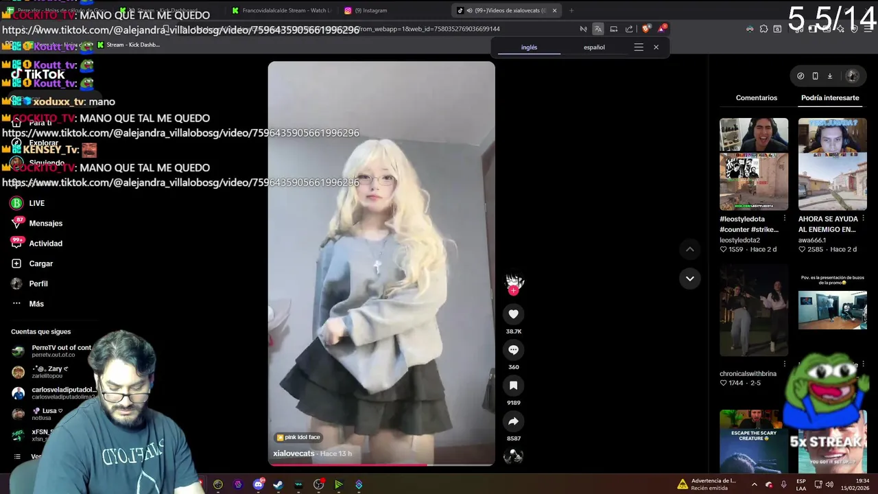Open the buzos de la promo thumbnail
878x494 pixels.
pos(833,311)
